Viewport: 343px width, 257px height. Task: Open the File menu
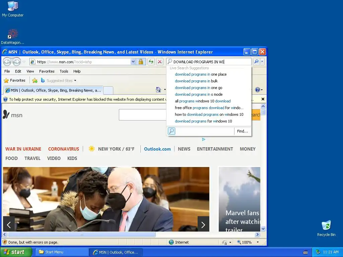coord(7,71)
